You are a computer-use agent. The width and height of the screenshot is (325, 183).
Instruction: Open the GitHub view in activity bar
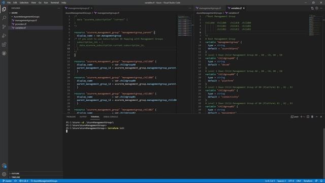[4, 53]
